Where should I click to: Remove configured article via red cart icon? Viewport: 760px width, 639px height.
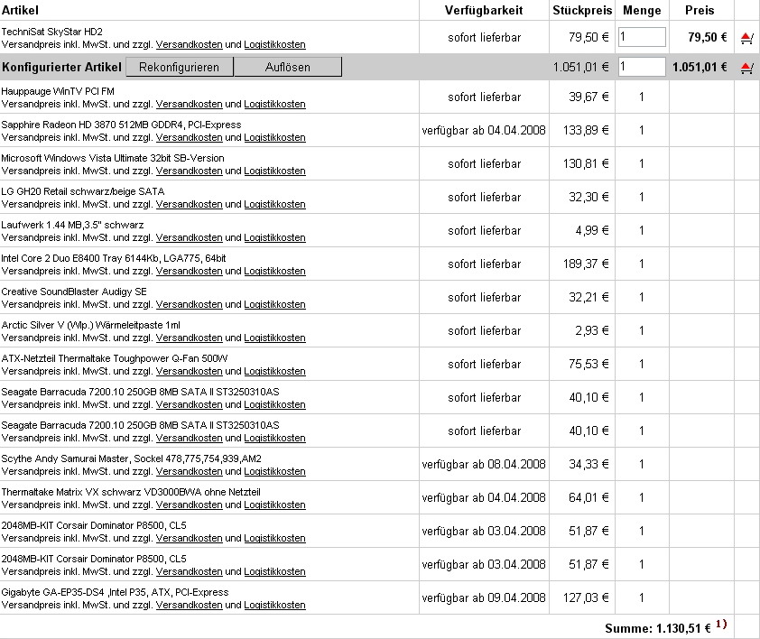pyautogui.click(x=747, y=68)
